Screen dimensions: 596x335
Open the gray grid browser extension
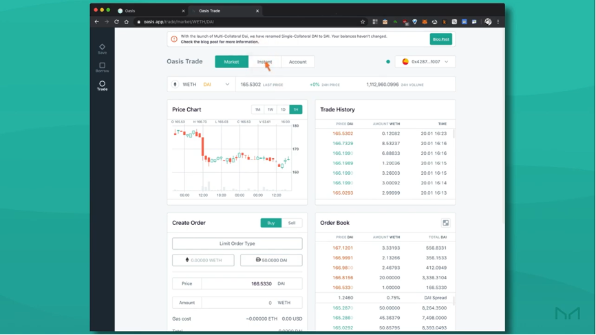point(375,21)
